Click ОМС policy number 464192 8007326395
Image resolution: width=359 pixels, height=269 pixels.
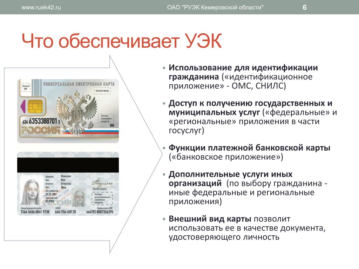pos(100,212)
